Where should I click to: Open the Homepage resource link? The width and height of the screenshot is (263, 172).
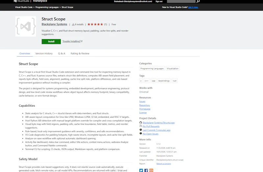(145, 109)
